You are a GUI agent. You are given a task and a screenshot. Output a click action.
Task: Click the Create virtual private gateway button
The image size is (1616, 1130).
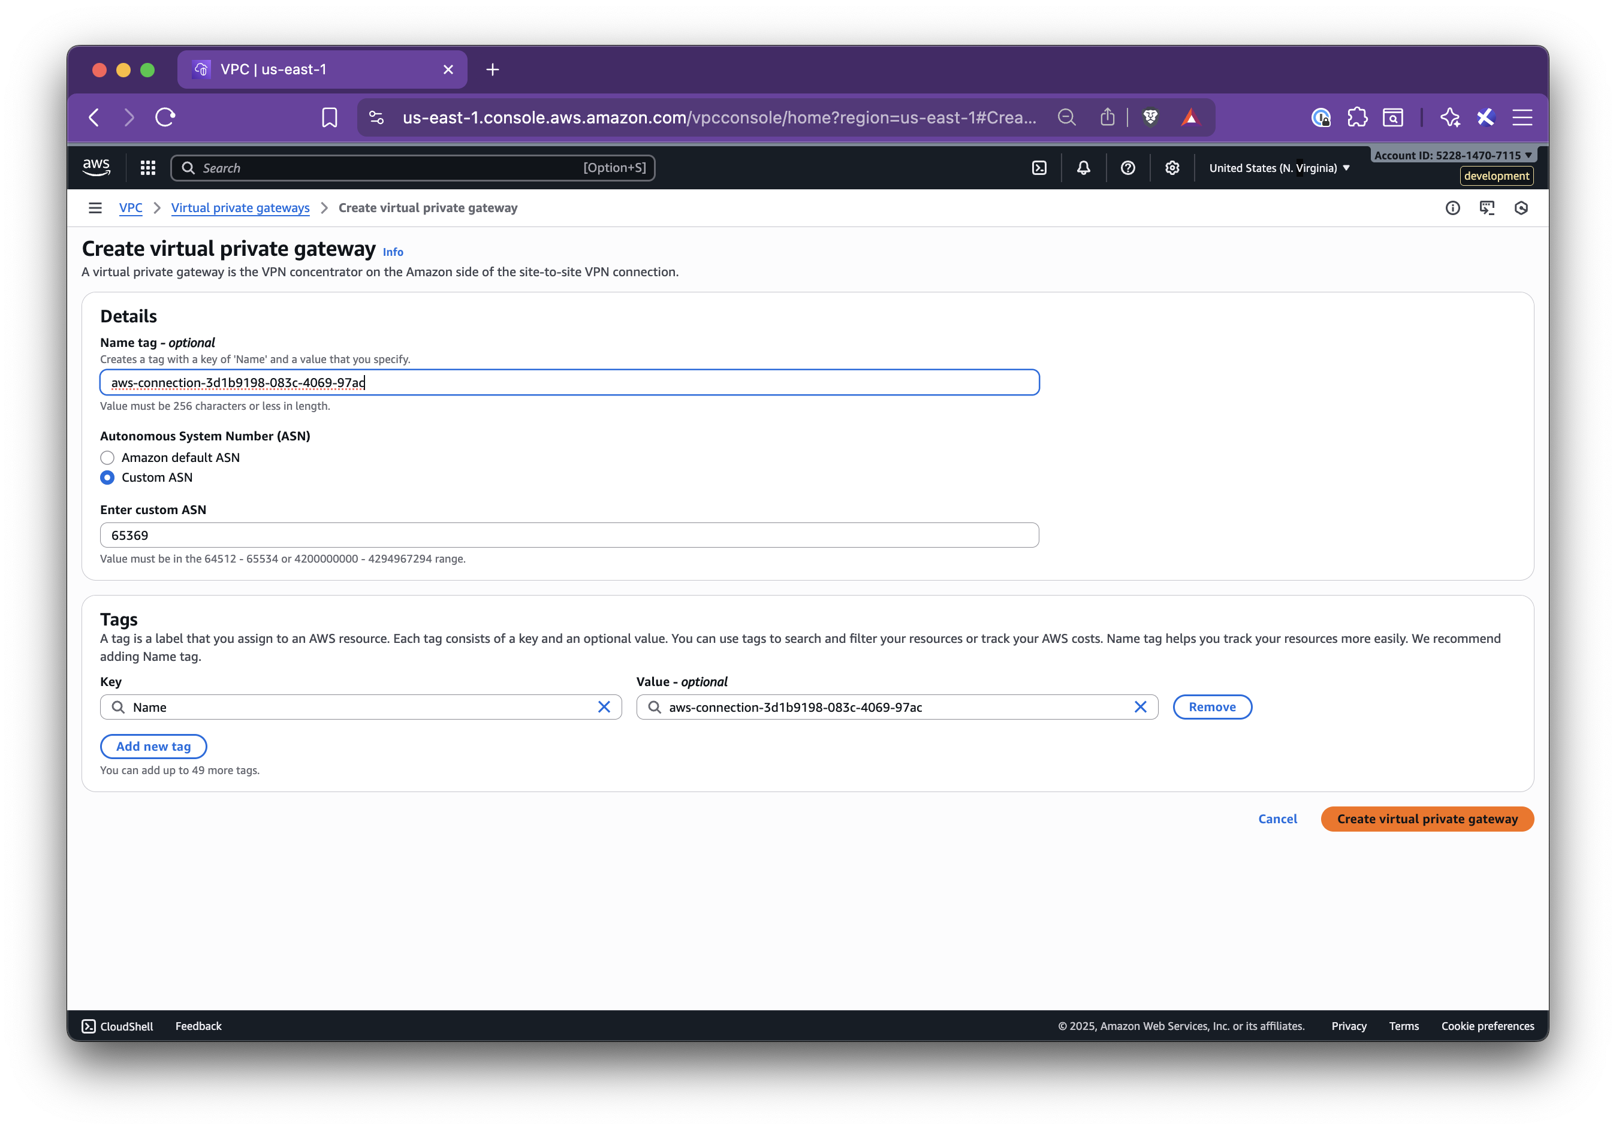point(1426,818)
